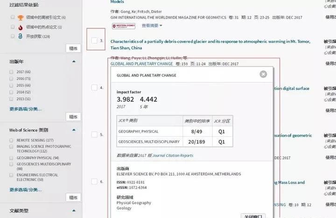Viewport: 336px width, 218px height.
Task: Check ENGINEERING ELECTRICAL ELECTRONIC (50) category
Action: (x=11, y=175)
